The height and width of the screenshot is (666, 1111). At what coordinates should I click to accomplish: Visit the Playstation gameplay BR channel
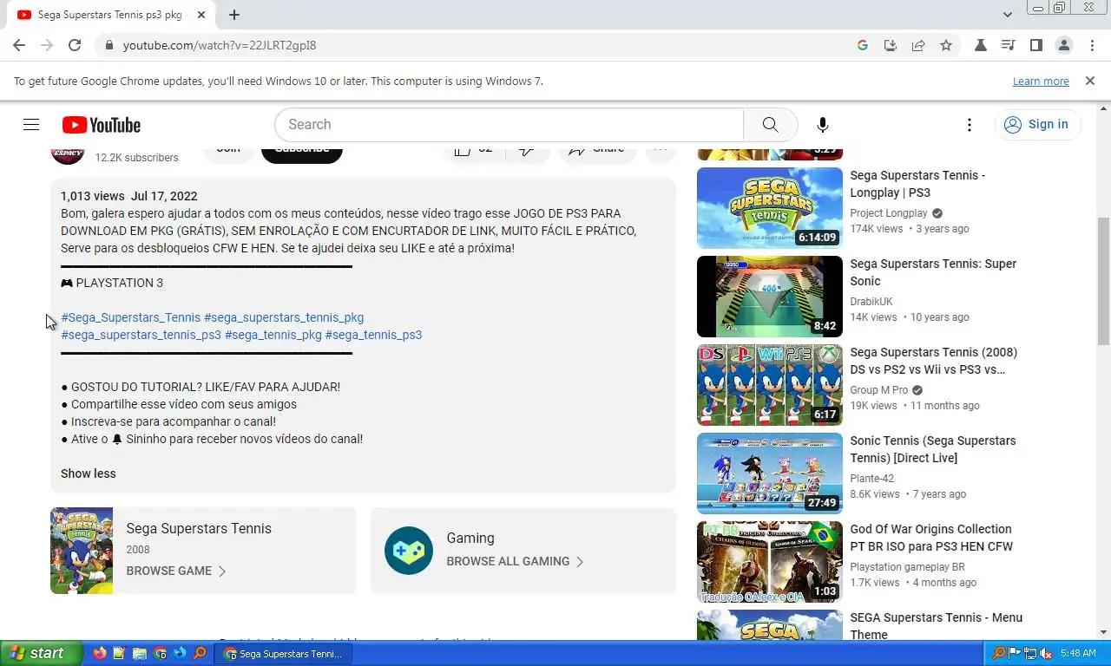(x=907, y=567)
